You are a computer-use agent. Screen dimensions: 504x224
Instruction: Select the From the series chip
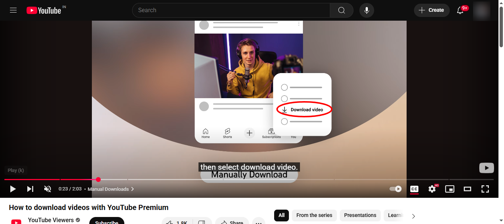tap(314, 215)
